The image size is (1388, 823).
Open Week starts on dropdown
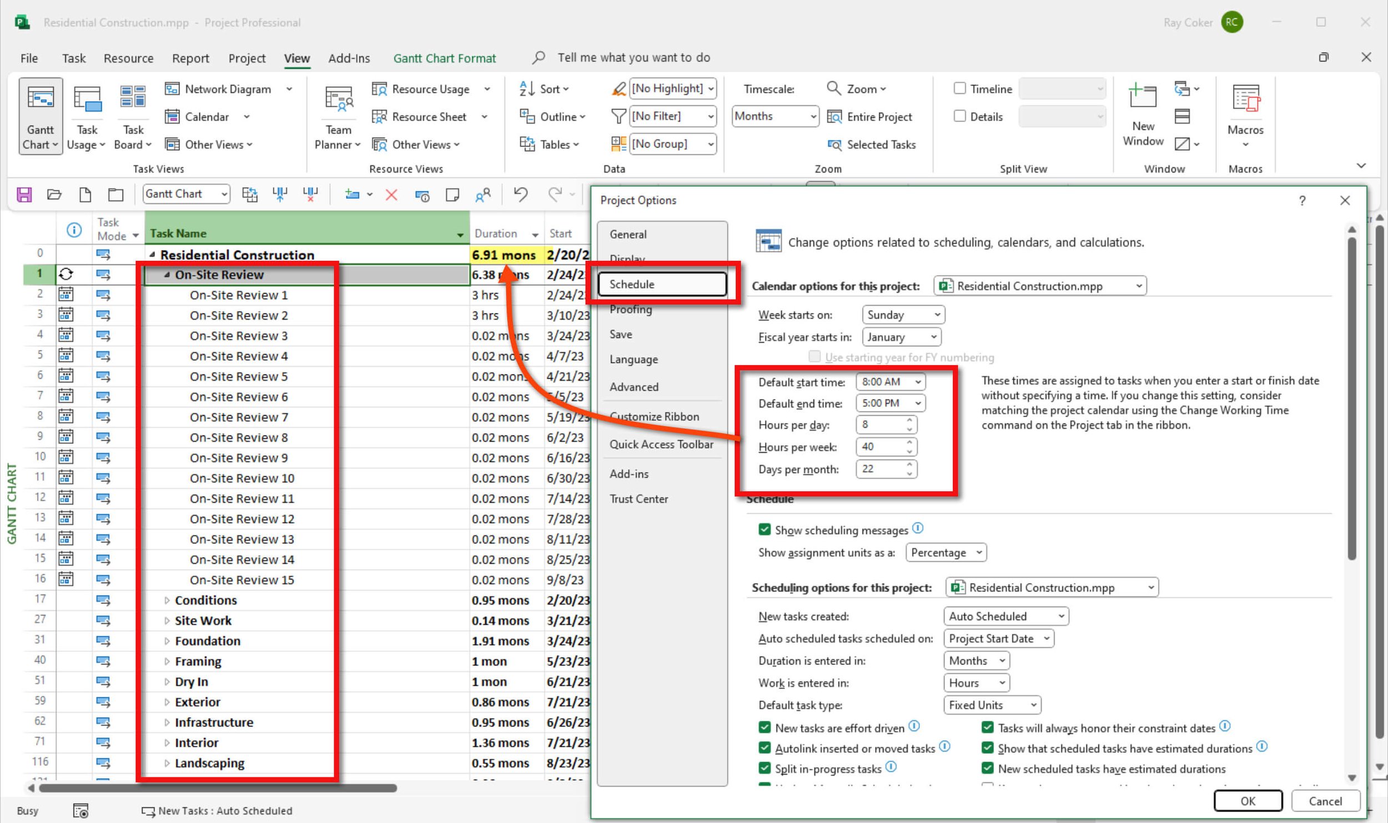(903, 315)
